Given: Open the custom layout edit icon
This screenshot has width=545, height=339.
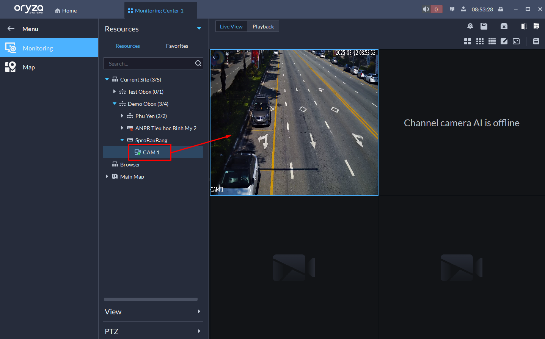Looking at the screenshot, I should pos(504,41).
